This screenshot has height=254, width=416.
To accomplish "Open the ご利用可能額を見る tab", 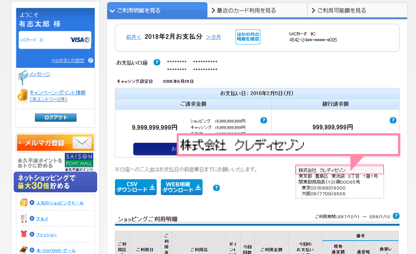I will pyautogui.click(x=357, y=11).
